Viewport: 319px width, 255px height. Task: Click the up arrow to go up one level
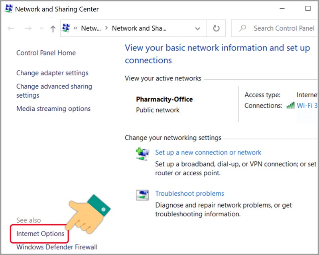click(53, 28)
